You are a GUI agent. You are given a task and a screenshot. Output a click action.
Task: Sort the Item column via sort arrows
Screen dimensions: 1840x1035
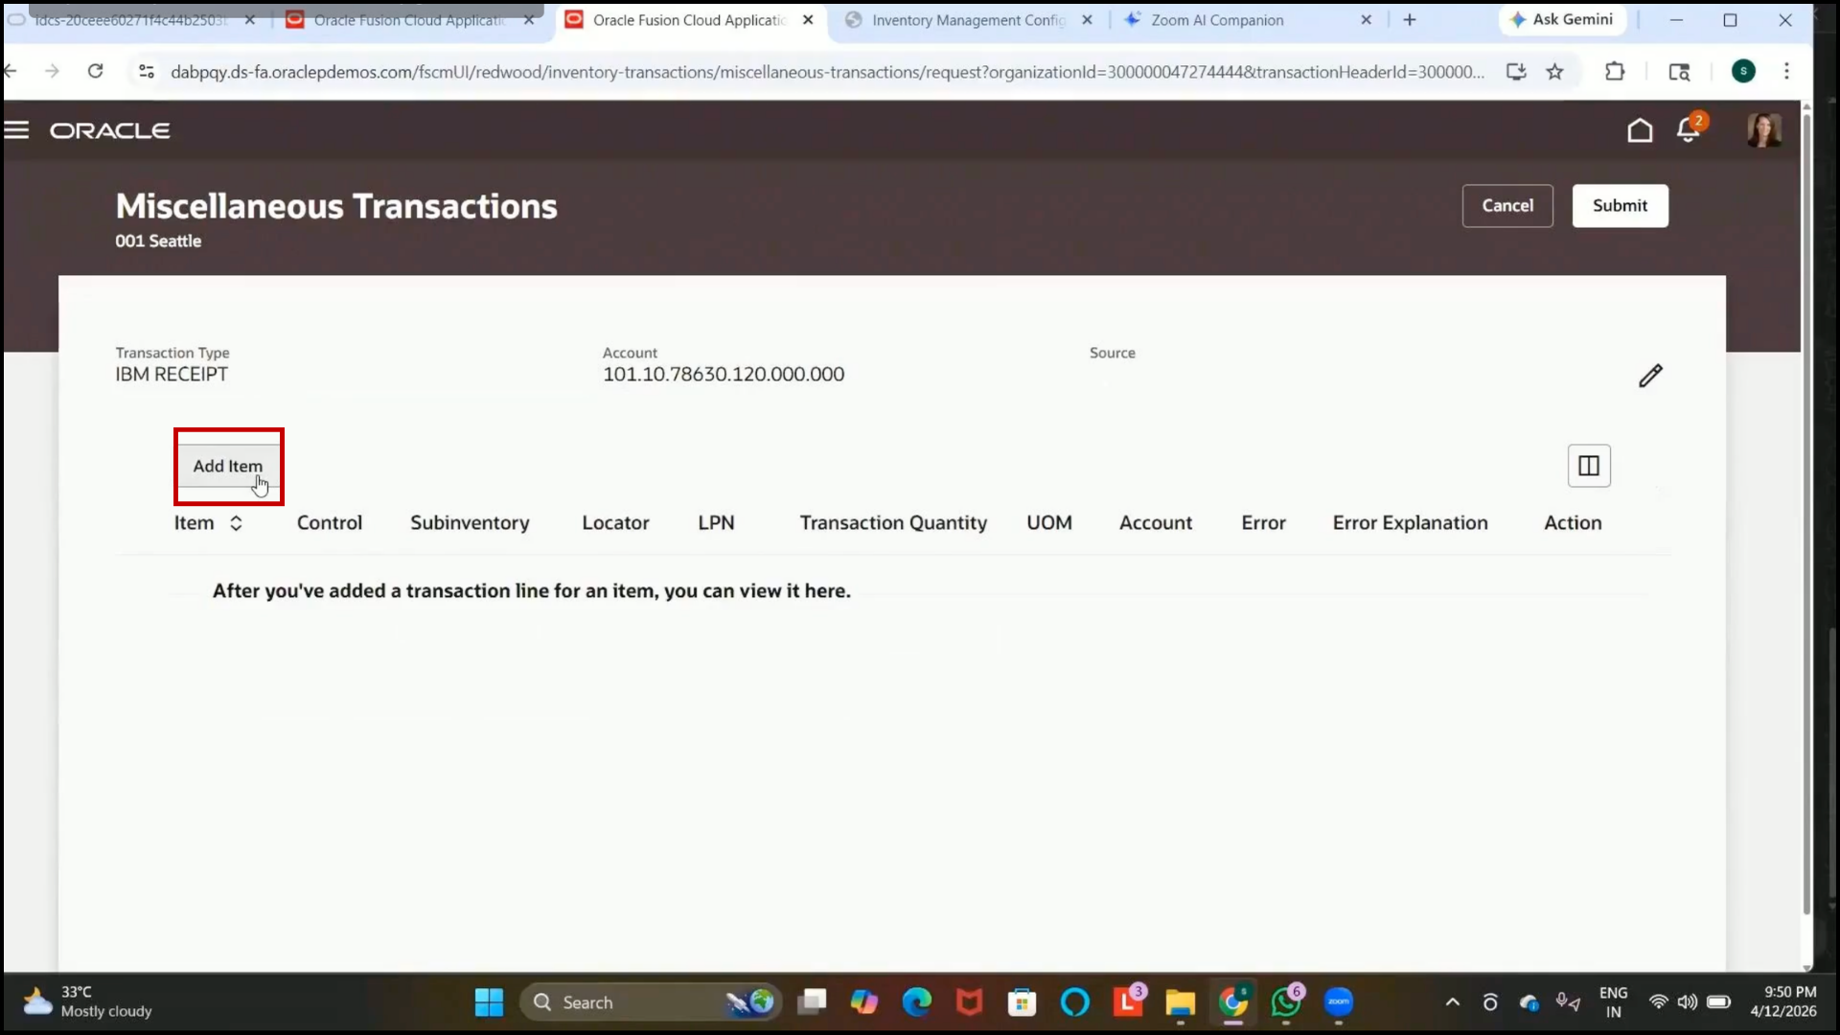click(x=236, y=523)
